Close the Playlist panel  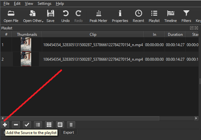pyautogui.click(x=196, y=28)
